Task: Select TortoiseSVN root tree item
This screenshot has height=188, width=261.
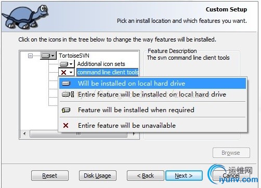Action: 74,56
